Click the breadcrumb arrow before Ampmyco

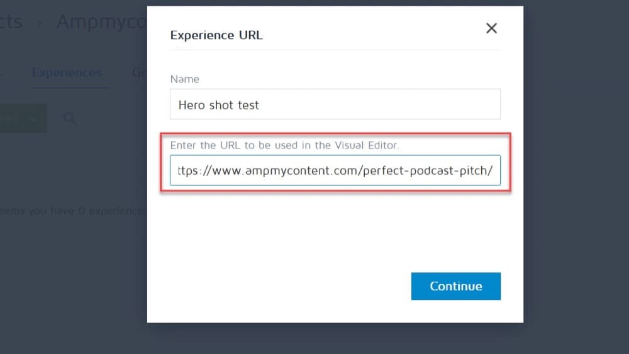(39, 23)
